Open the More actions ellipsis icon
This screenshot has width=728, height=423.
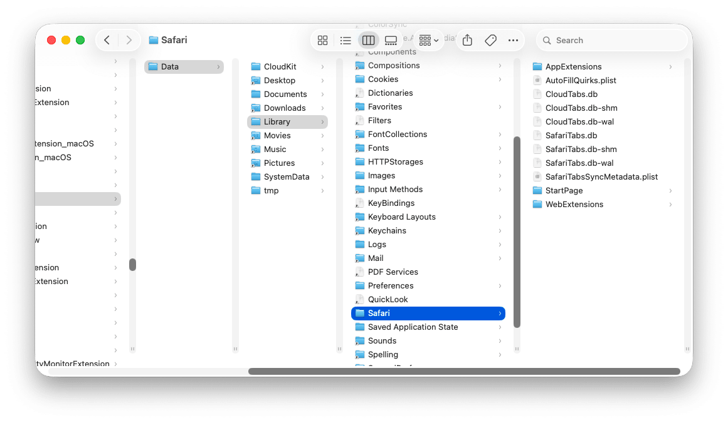coord(513,39)
